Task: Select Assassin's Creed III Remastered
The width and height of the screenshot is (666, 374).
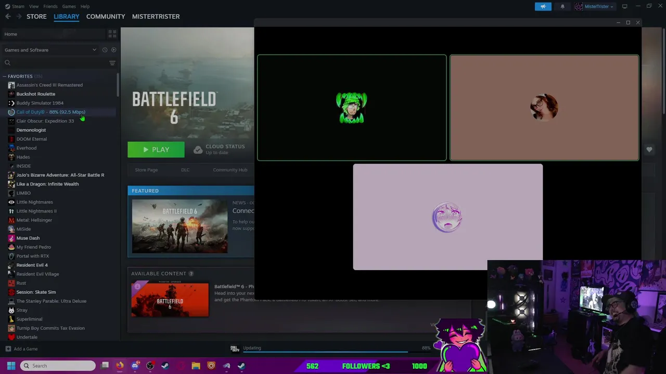Action: (x=49, y=85)
